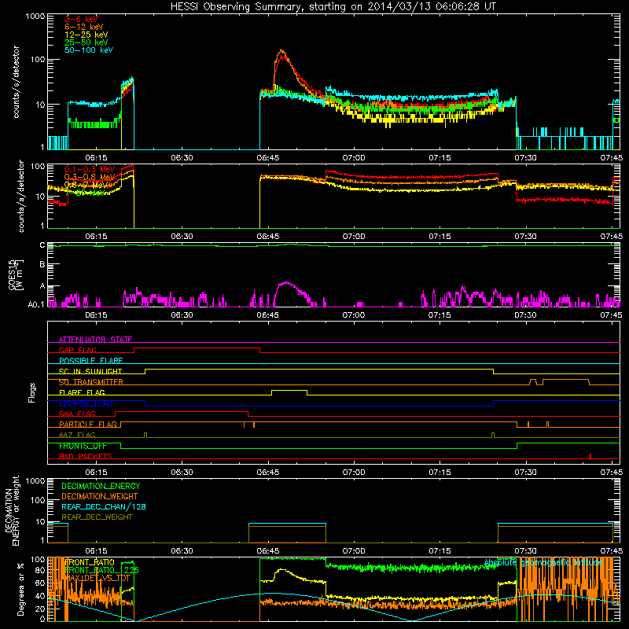Click the DECIMATION_WEIGHT legend label
The width and height of the screenshot is (629, 629).
pos(100,496)
